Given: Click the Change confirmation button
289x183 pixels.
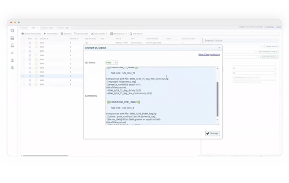Looking at the screenshot, I should click(212, 133).
